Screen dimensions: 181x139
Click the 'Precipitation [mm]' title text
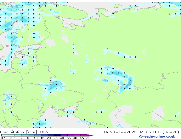19,132
